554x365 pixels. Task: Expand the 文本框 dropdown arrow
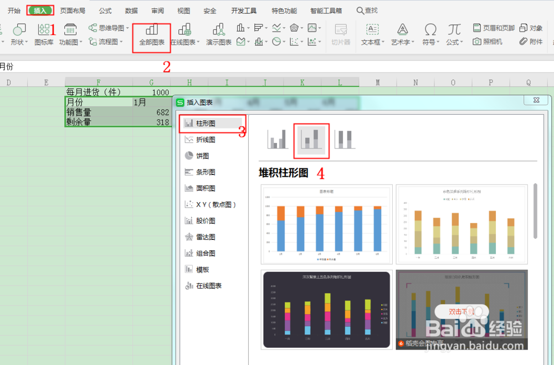(383, 42)
